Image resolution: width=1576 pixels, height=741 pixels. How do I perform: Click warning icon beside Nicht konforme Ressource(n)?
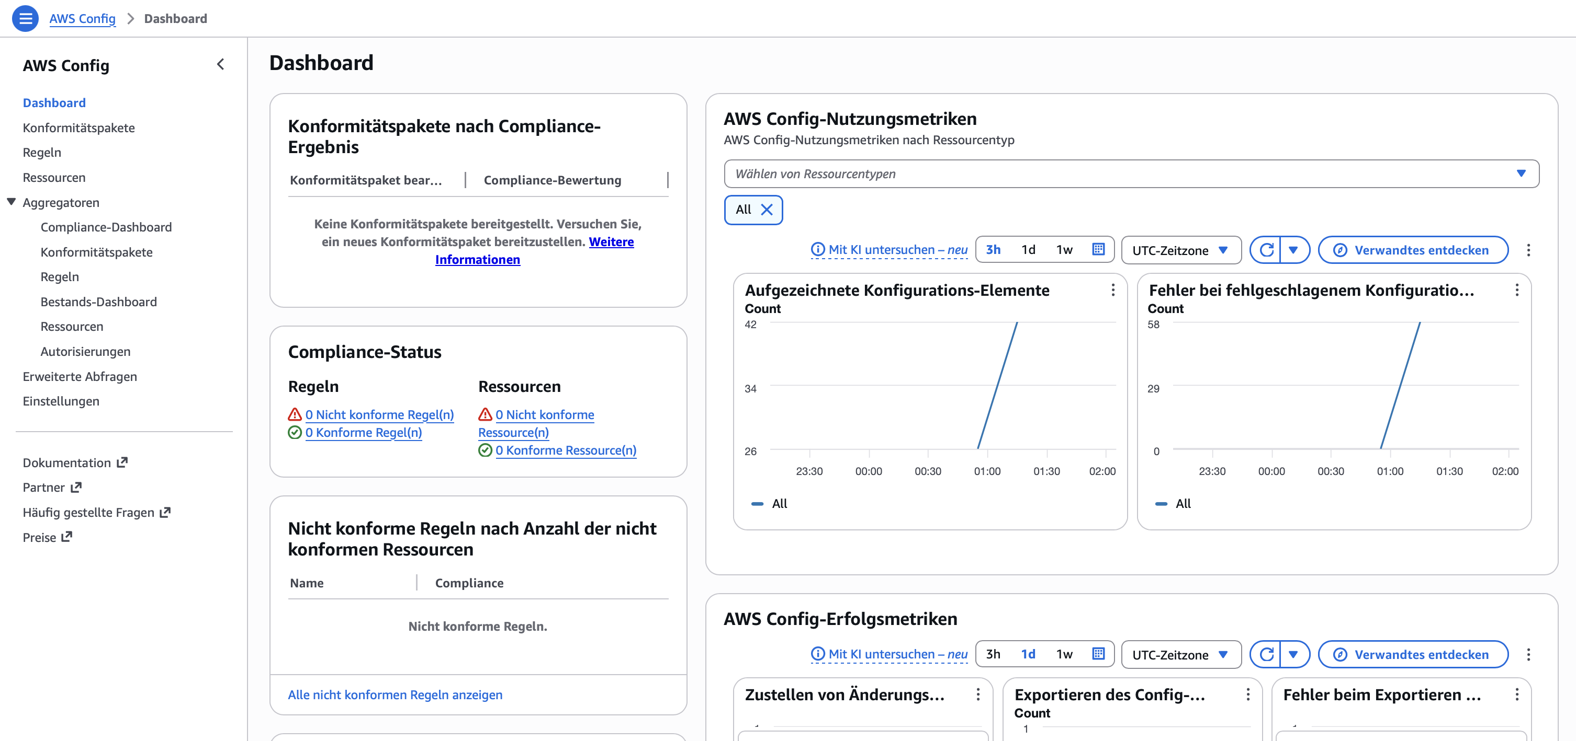pyautogui.click(x=485, y=414)
